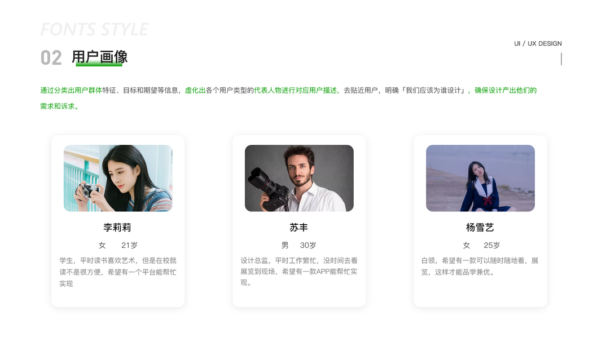Click the green phrase 虚化出

click(195, 91)
